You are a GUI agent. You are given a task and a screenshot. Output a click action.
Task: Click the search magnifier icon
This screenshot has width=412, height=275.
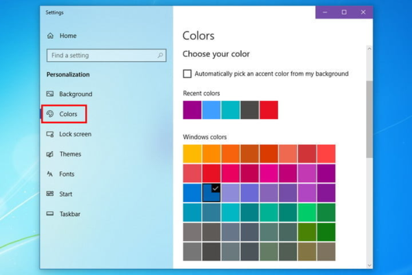click(x=161, y=55)
